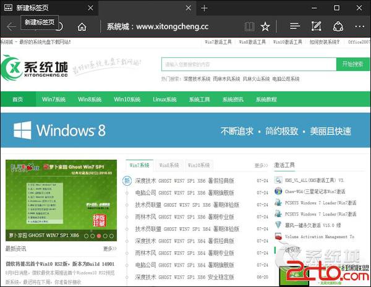The height and width of the screenshot is (287, 371).
Task: Select the second slideshow dot
Action: click(93, 236)
